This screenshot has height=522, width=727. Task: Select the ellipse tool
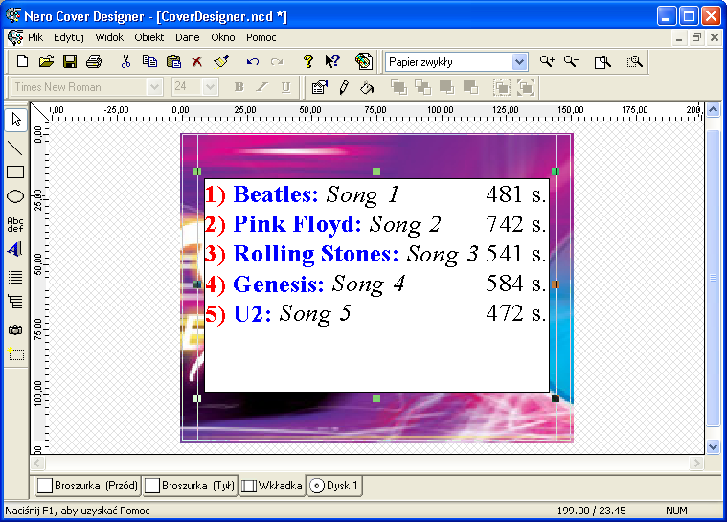click(x=15, y=196)
